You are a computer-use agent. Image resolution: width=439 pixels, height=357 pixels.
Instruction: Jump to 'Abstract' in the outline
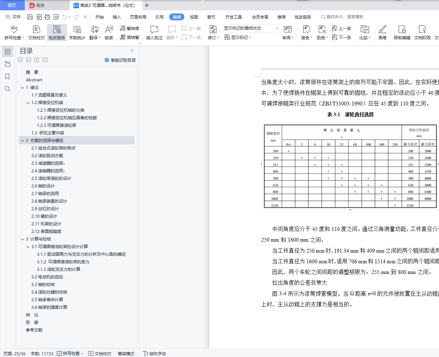[x=34, y=80]
